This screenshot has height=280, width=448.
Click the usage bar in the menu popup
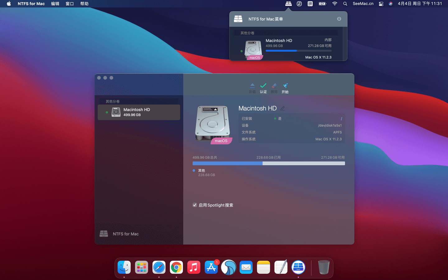pos(299,51)
